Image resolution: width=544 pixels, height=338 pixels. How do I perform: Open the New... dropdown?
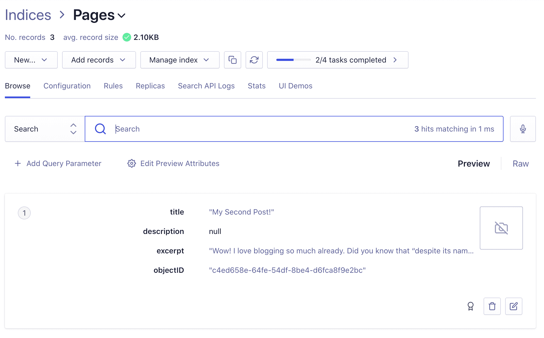31,60
